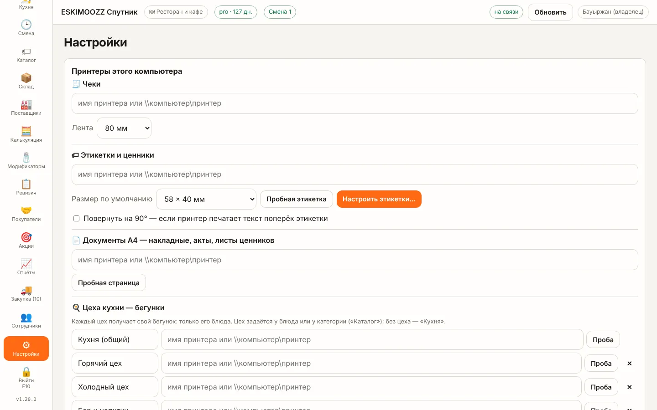The image size is (657, 410).
Task: Click the Этикетки и ценники printer field
Action: tap(355, 174)
